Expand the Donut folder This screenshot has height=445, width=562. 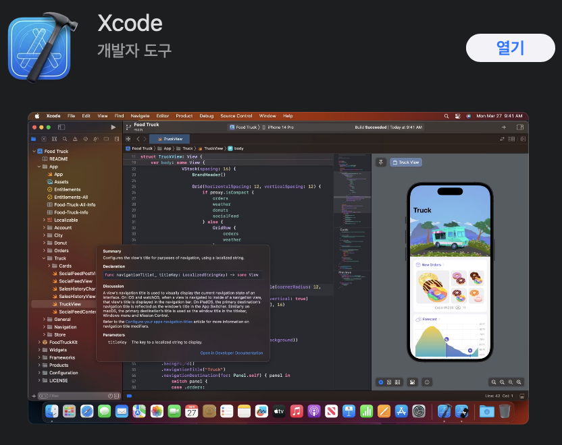click(44, 243)
